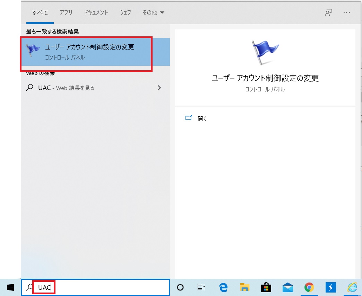The width and height of the screenshot is (362, 296).
Task: Open the Mail app from the taskbar
Action: 287,287
